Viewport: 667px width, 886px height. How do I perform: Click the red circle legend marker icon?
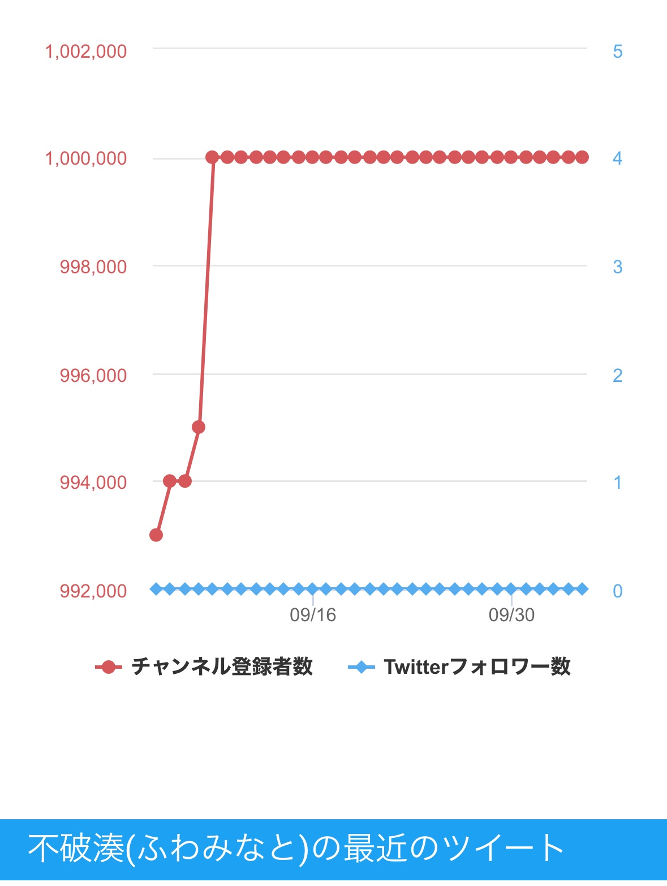point(108,667)
